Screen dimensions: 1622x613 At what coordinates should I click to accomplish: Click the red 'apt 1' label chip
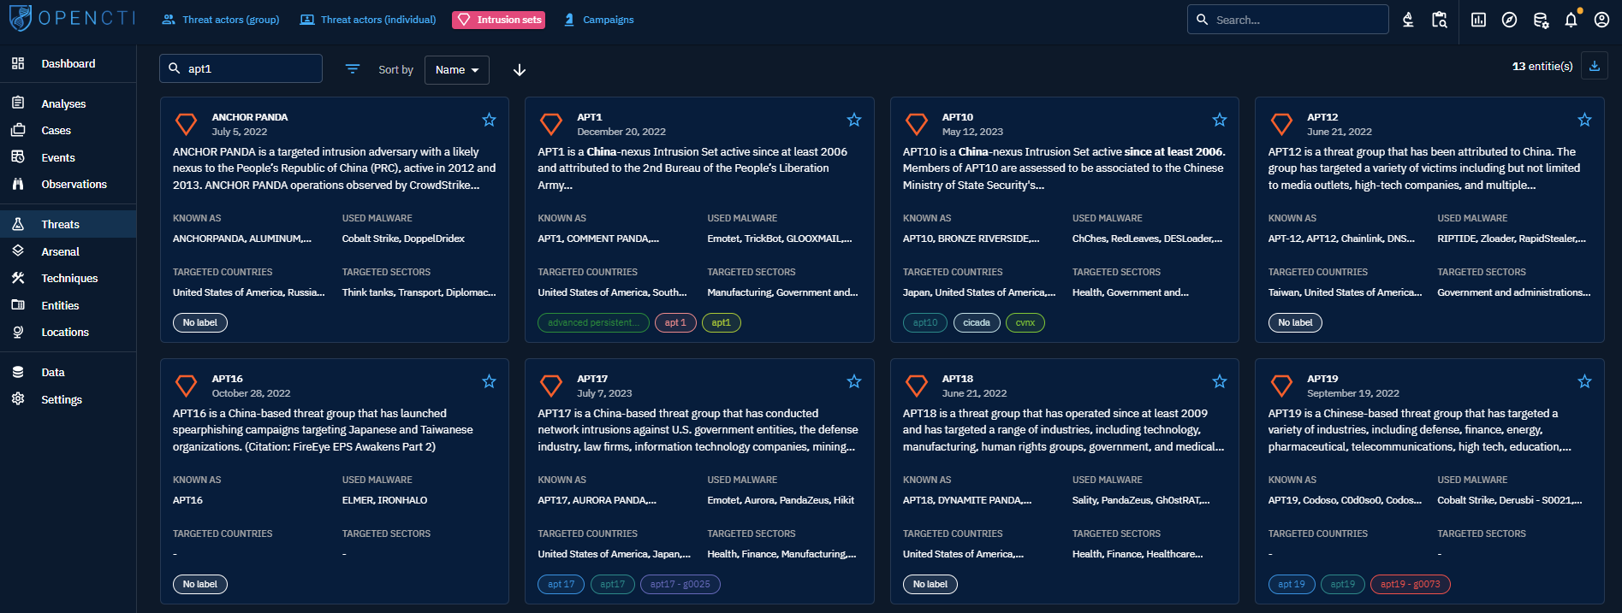(x=675, y=322)
